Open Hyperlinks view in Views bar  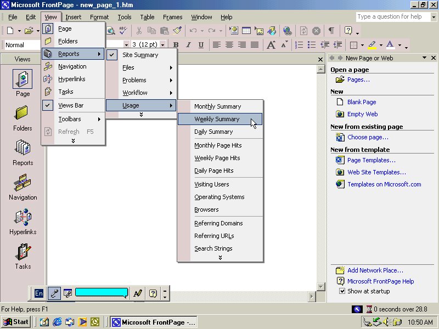click(22, 222)
